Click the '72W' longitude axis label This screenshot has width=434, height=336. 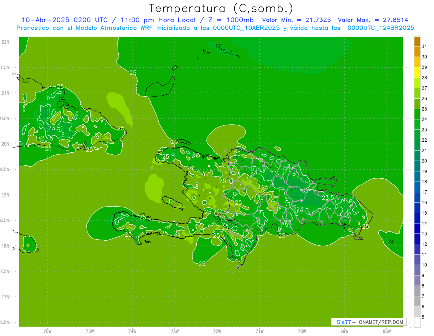tap(217, 331)
